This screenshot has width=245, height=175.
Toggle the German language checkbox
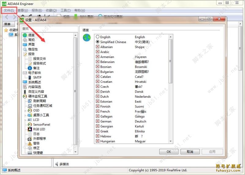coord(98,121)
